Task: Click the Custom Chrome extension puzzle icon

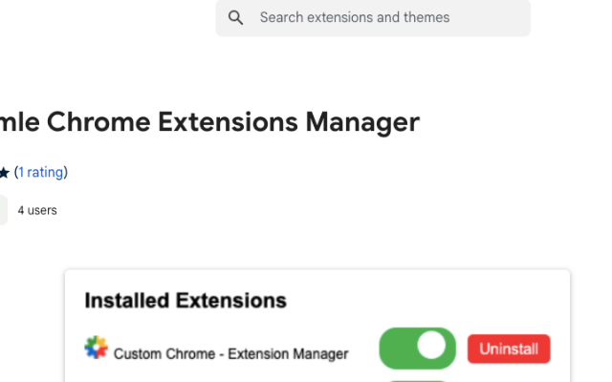Action: point(96,347)
